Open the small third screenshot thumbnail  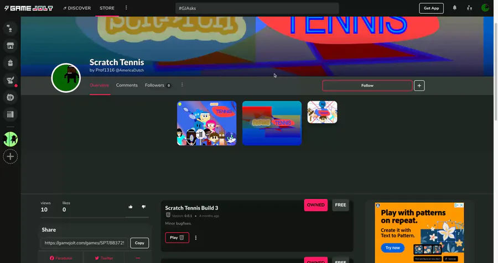click(x=323, y=112)
